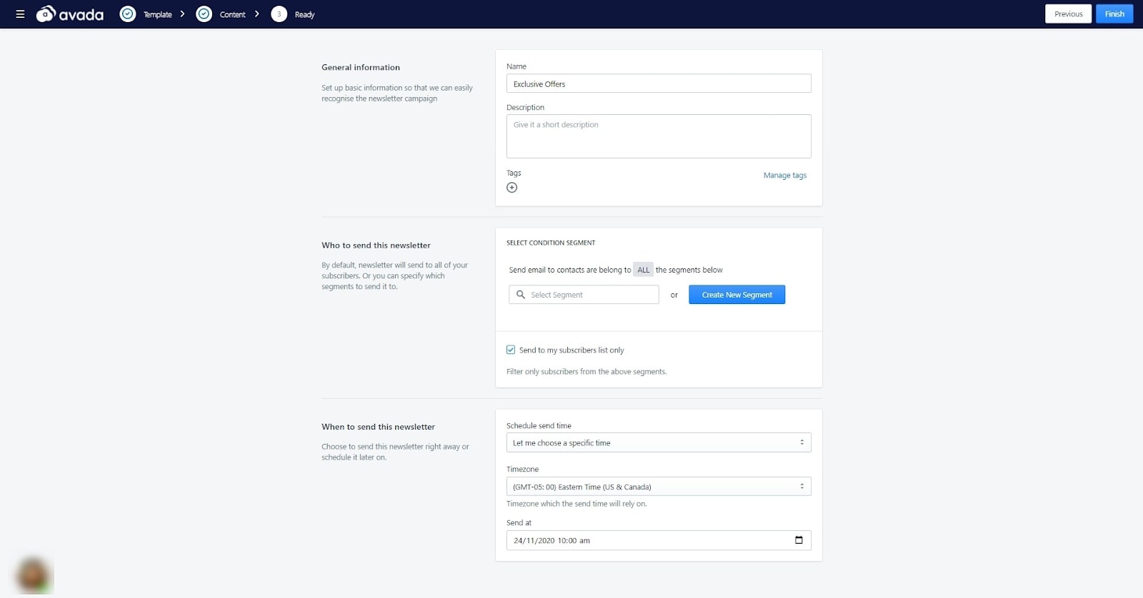Image resolution: width=1143 pixels, height=598 pixels.
Task: Open the hamburger navigation menu
Action: click(20, 14)
